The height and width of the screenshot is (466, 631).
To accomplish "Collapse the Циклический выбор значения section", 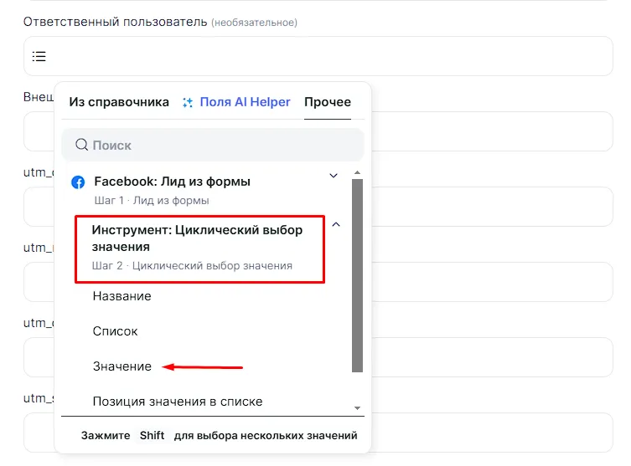I will 336,224.
